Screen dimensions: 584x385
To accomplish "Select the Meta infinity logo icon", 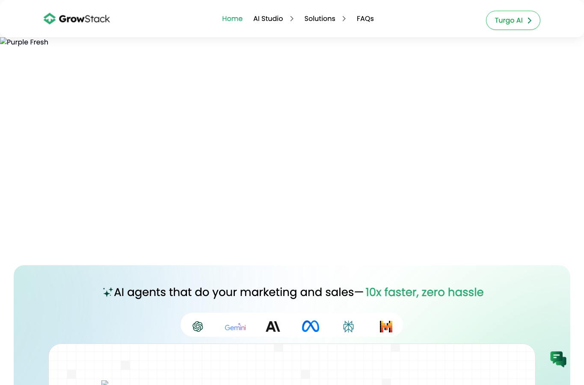I will [311, 326].
